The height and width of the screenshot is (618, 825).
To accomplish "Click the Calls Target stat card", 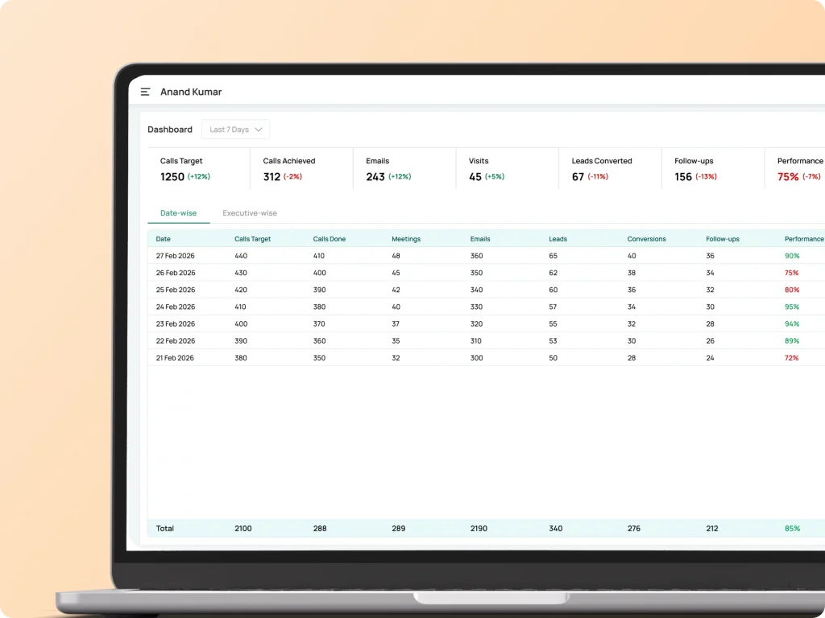I will pyautogui.click(x=199, y=169).
